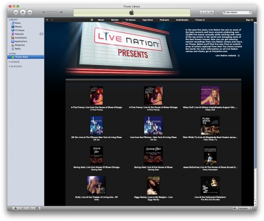The height and width of the screenshot is (221, 264).
Task: Open the TV Shows store tab
Action: 130,20
